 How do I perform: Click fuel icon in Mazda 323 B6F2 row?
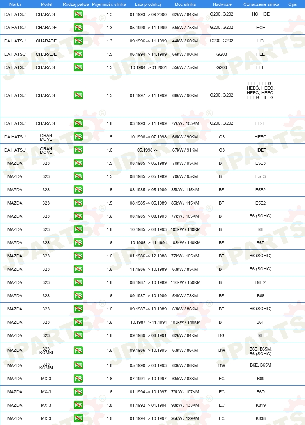point(78,282)
